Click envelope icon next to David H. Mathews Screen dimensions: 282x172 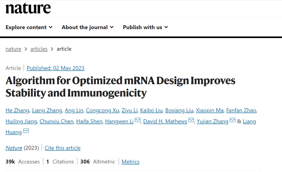click(191, 120)
